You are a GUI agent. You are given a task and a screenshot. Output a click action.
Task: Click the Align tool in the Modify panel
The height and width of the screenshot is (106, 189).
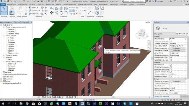[x=52, y=8]
